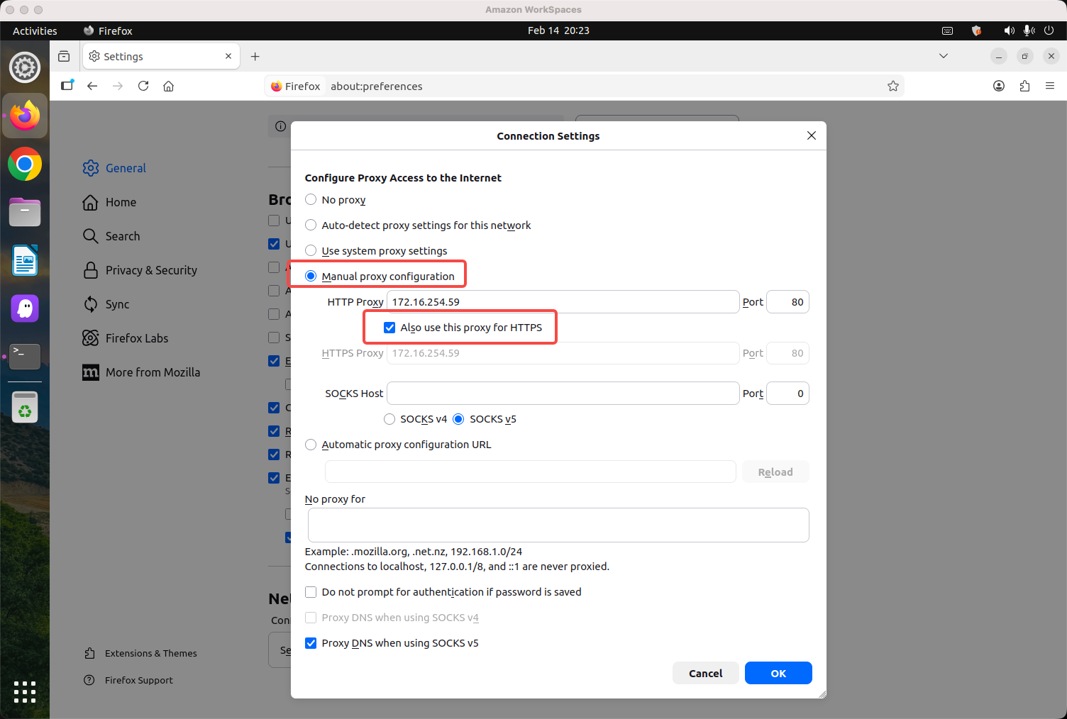Click the Firefox account profile icon
The width and height of the screenshot is (1067, 719).
coord(999,86)
